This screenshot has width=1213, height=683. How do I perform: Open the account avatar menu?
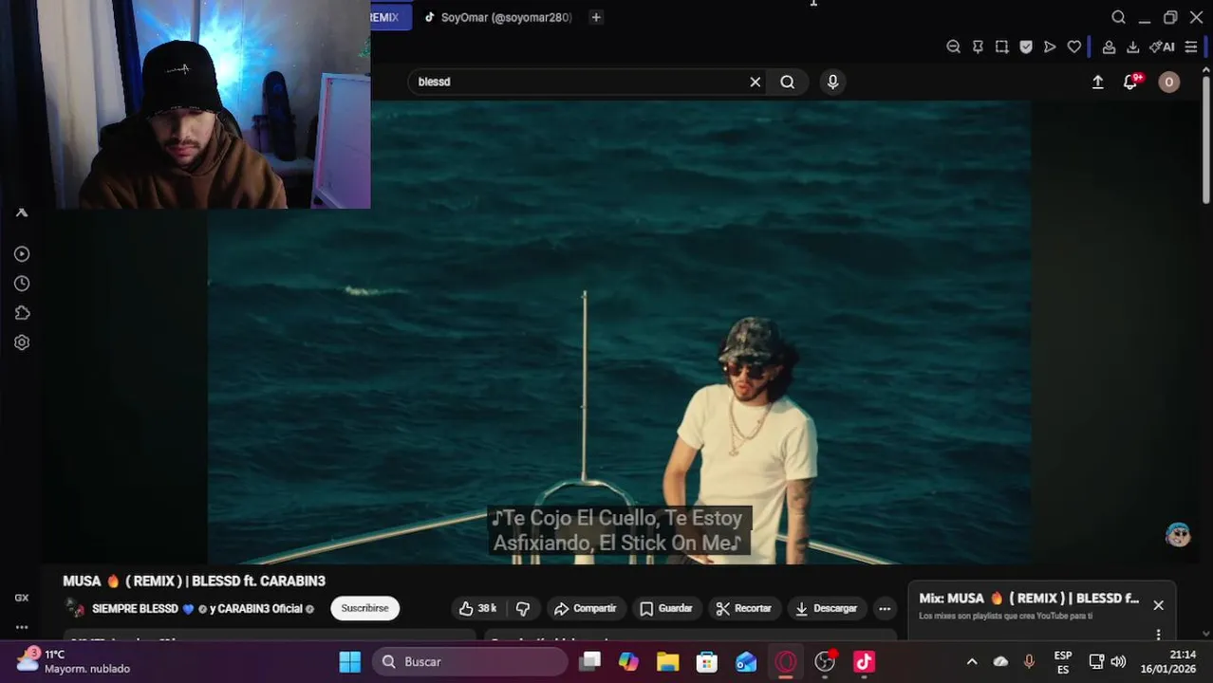point(1168,82)
